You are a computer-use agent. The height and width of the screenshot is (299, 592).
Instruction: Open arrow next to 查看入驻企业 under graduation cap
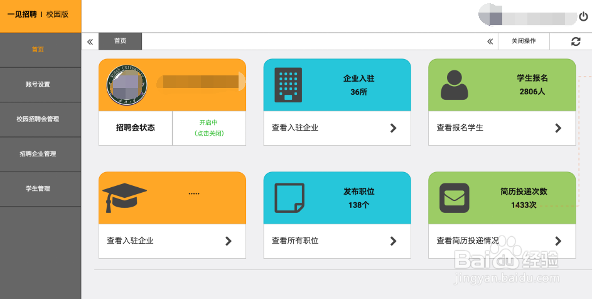(228, 241)
